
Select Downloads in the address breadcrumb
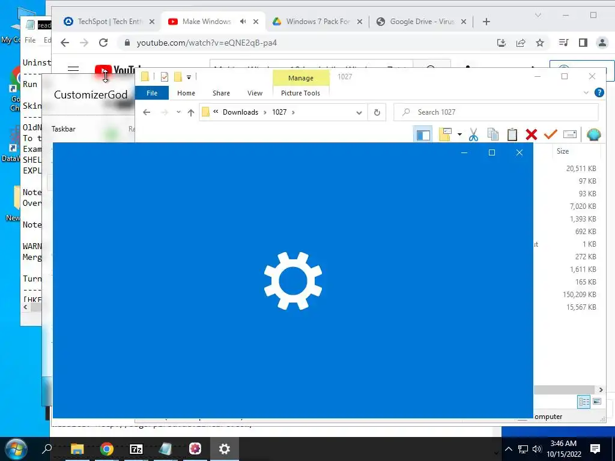pyautogui.click(x=240, y=112)
